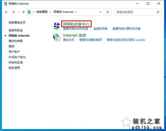Open 网络和共享中心 heading link
The image size is (166, 131).
(x=76, y=24)
